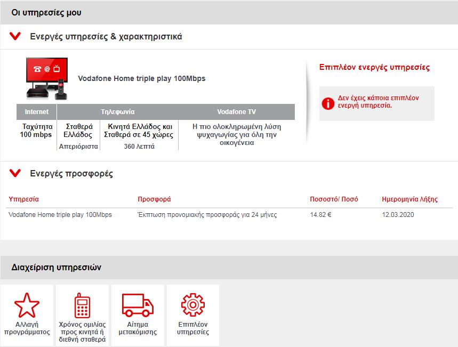Click the Επιπλέον ενεργές υπηρεσίες heading
This screenshot has height=347, width=458.
374,67
